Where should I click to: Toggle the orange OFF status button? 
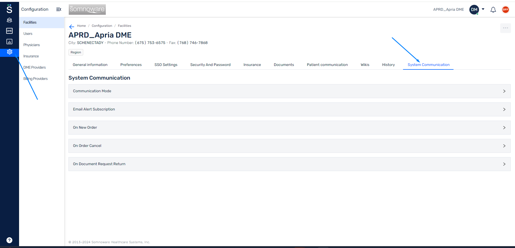[x=506, y=10]
